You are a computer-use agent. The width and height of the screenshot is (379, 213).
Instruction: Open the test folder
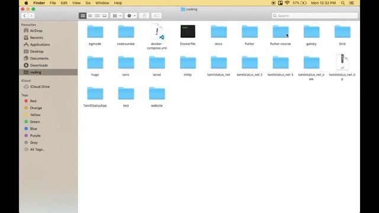pyautogui.click(x=126, y=93)
